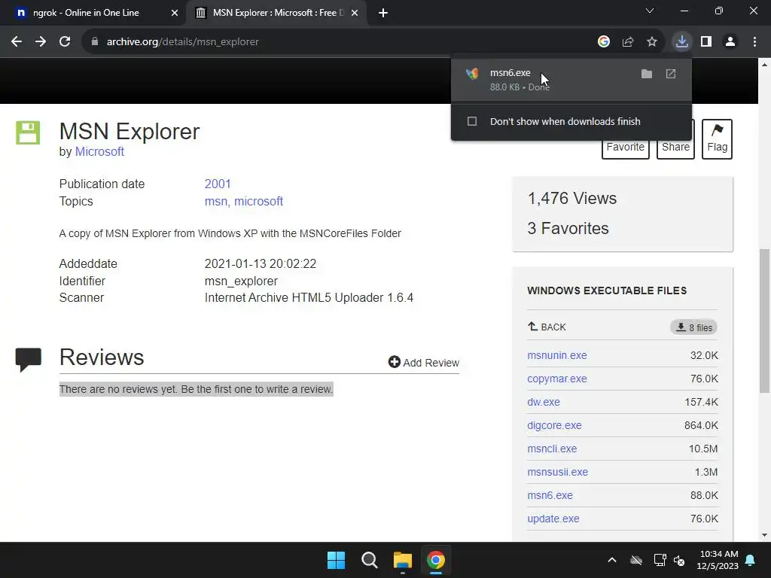Open File Explorer from taskbar
The width and height of the screenshot is (771, 578).
pyautogui.click(x=402, y=560)
